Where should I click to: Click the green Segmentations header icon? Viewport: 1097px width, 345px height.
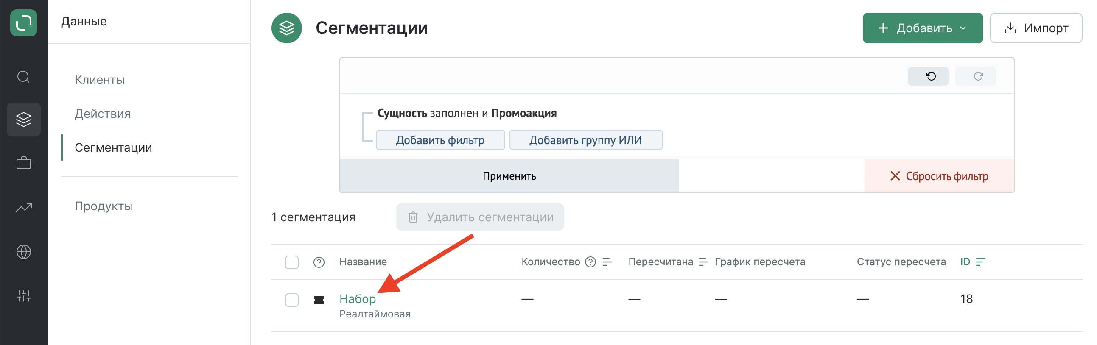tap(287, 28)
